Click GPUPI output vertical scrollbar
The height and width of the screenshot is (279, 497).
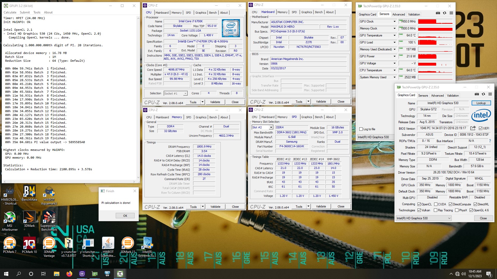click(138, 97)
